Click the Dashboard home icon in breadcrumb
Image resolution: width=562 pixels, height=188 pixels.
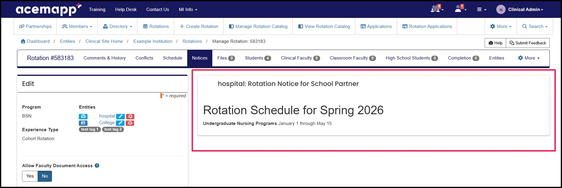tap(23, 41)
